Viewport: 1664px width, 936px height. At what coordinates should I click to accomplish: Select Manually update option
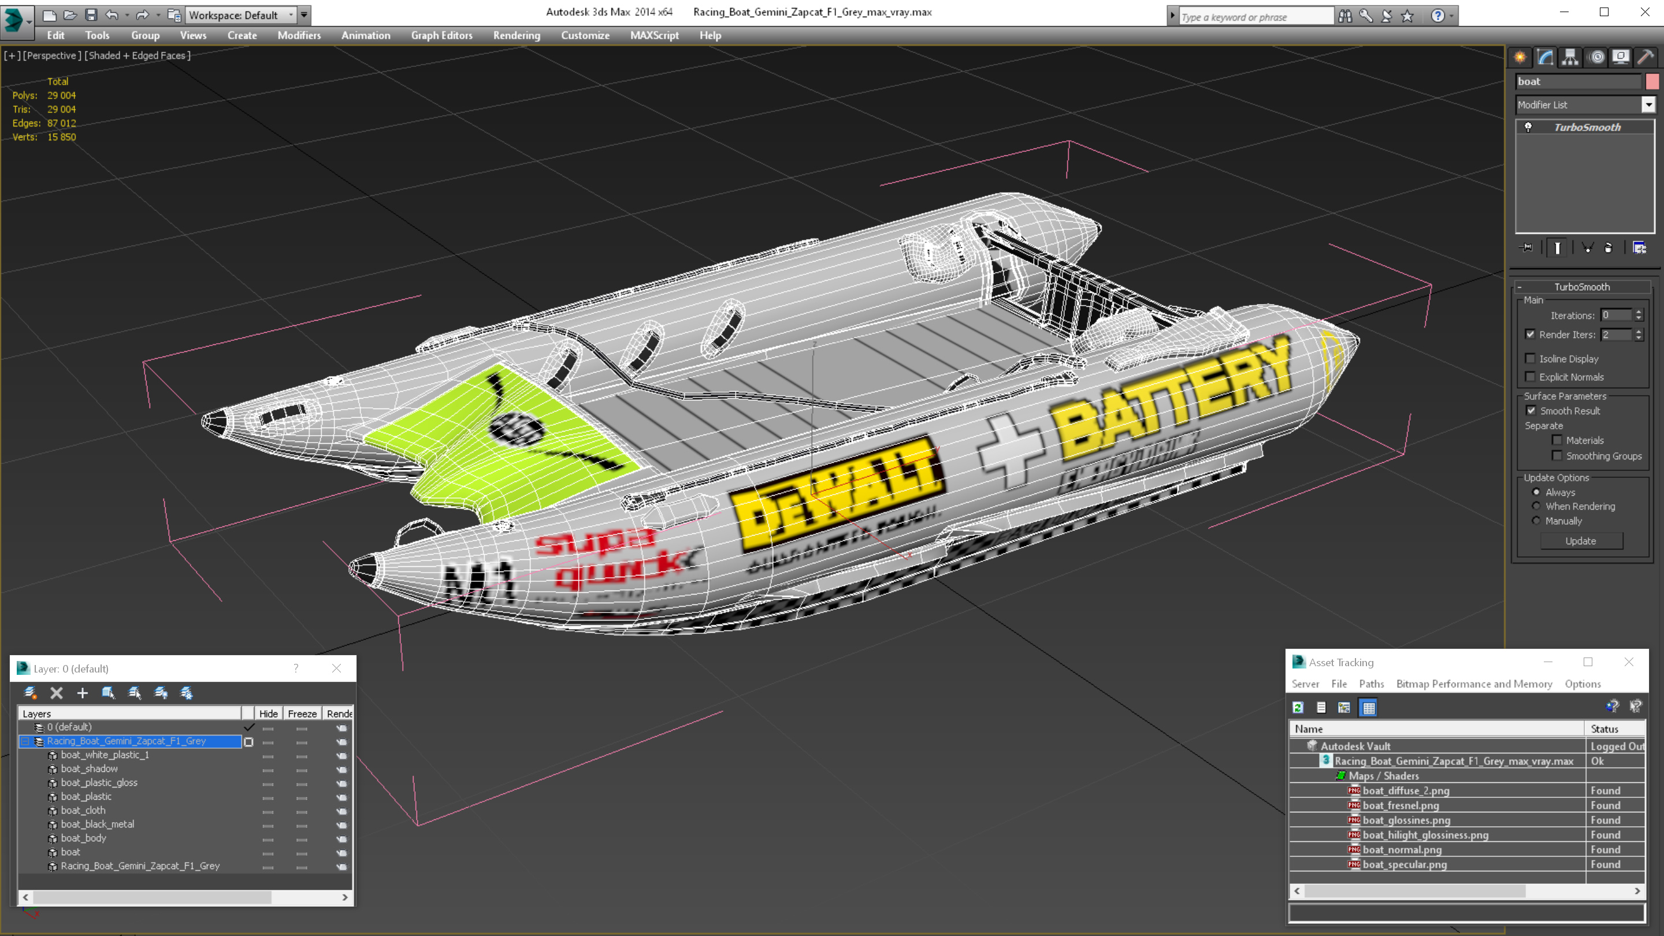[1536, 521]
